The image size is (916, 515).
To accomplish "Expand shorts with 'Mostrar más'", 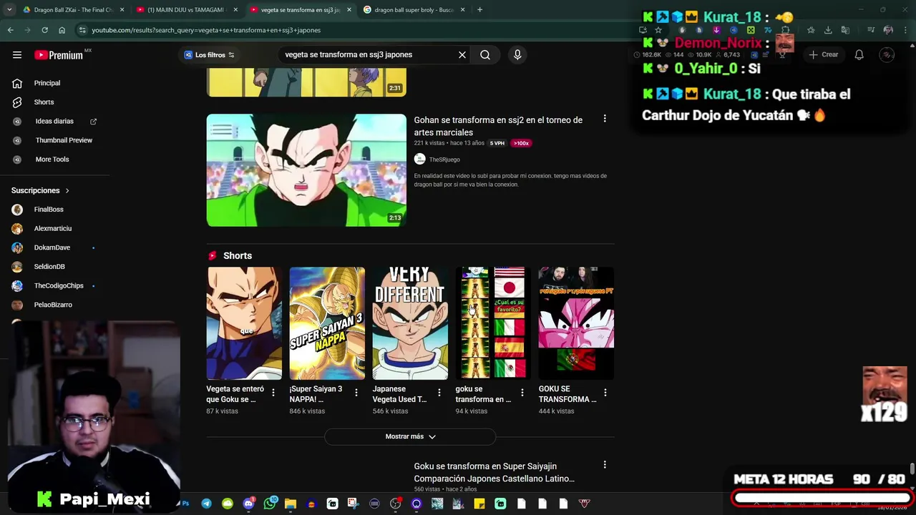I will tap(410, 436).
